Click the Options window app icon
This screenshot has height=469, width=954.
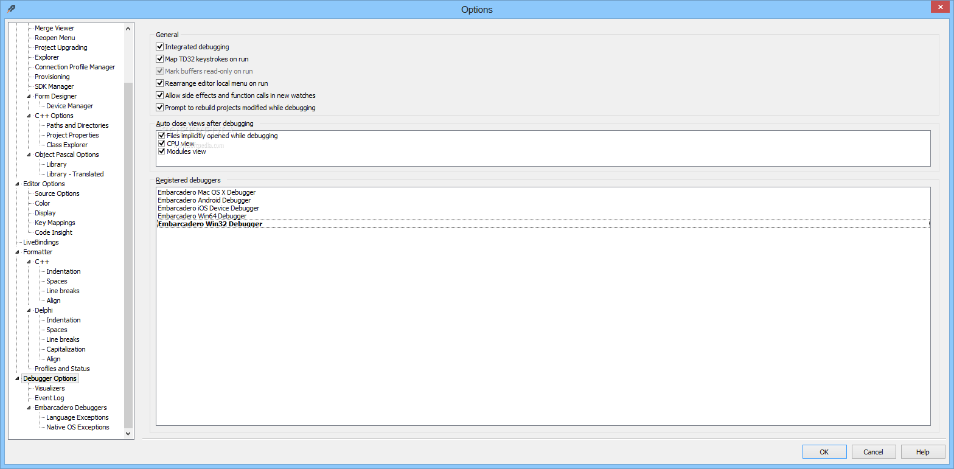click(x=11, y=9)
